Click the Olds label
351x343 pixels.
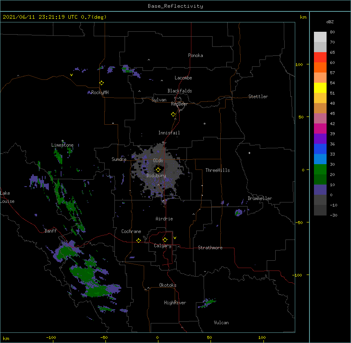[x=158, y=161]
